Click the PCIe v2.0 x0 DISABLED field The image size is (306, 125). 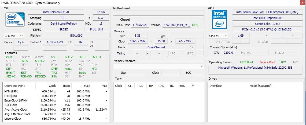tap(267, 30)
